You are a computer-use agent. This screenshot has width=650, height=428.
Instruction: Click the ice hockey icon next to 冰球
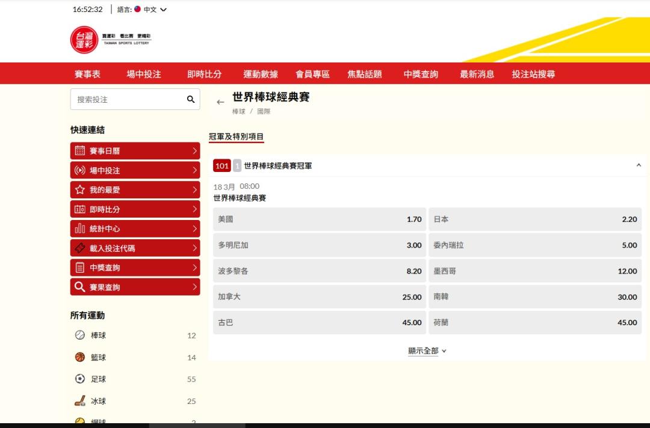tap(80, 401)
